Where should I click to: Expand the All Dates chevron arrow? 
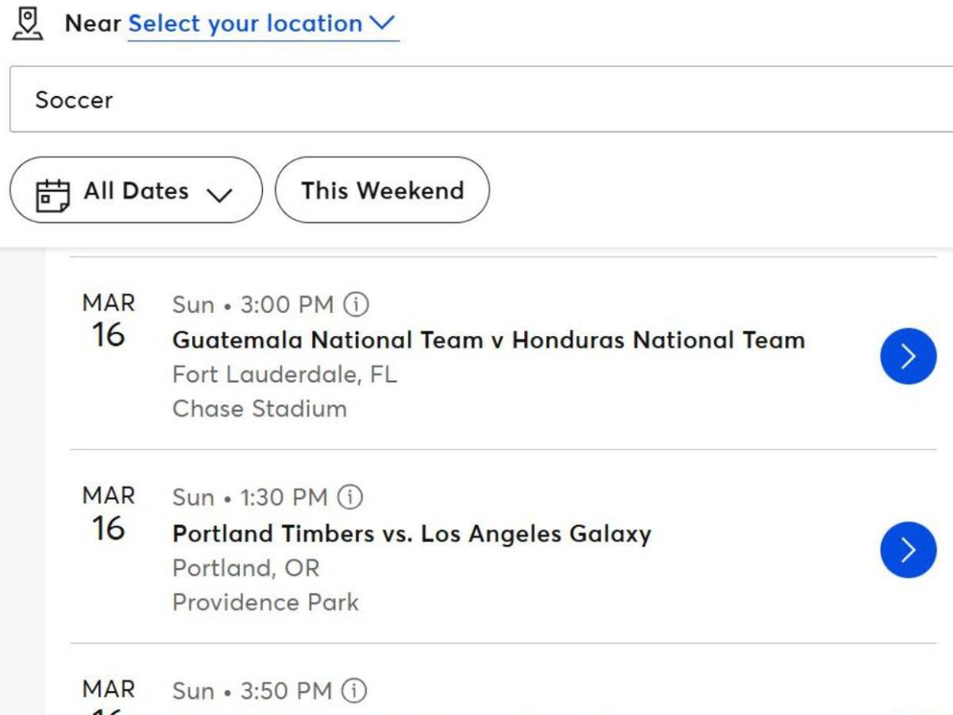tap(222, 192)
